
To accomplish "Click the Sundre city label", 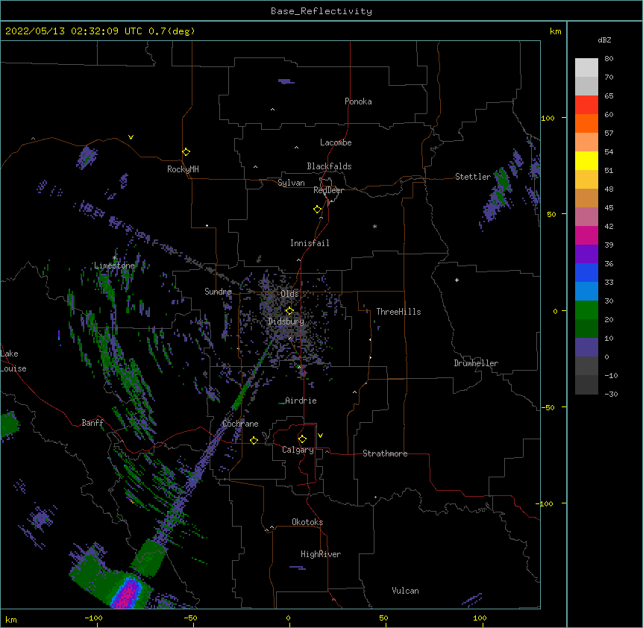I will tap(218, 292).
